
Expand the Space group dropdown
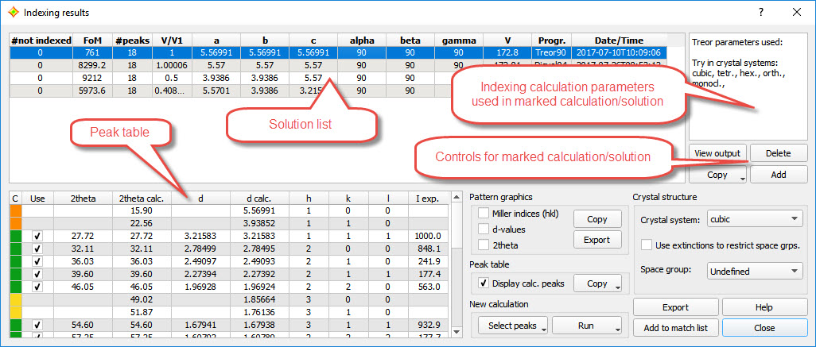coord(755,272)
